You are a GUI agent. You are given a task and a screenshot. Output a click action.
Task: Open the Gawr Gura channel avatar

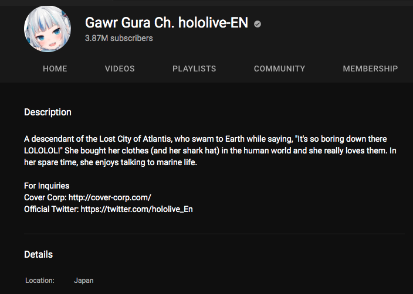point(48,29)
